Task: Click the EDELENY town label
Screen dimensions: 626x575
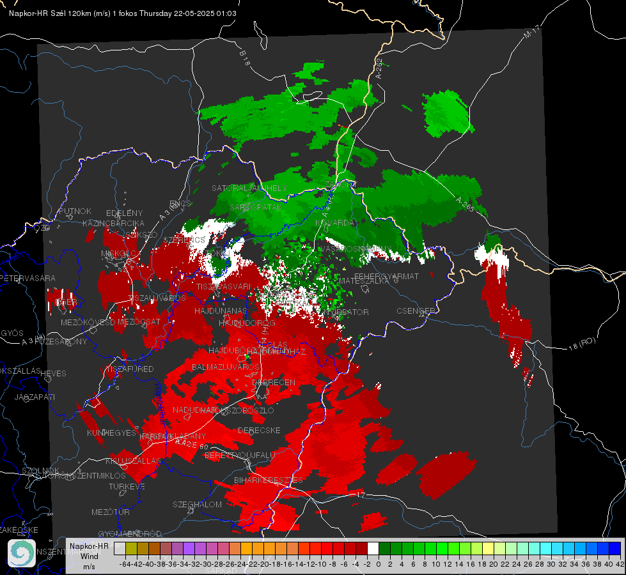Action: pos(124,213)
